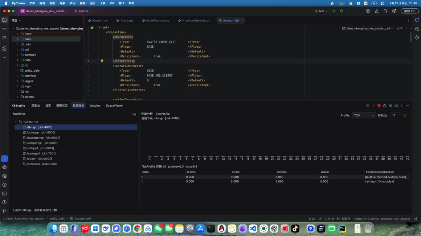The width and height of the screenshot is (421, 236).
Task: Open Search Everywhere with the magnifier icon
Action: [x=385, y=11]
